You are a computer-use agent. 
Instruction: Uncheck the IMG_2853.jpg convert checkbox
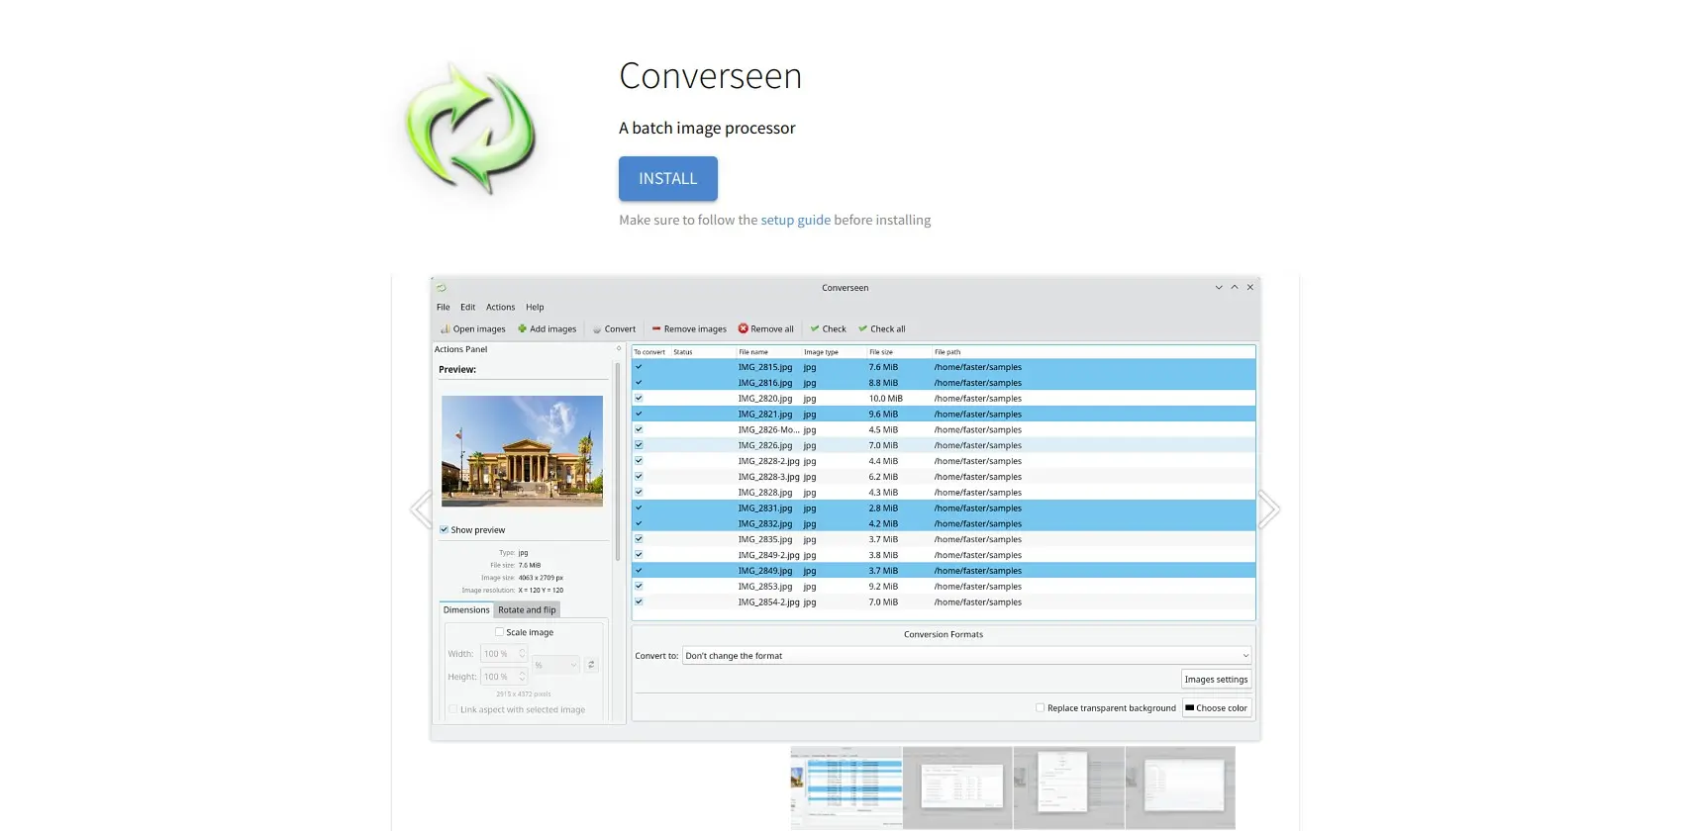point(639,587)
